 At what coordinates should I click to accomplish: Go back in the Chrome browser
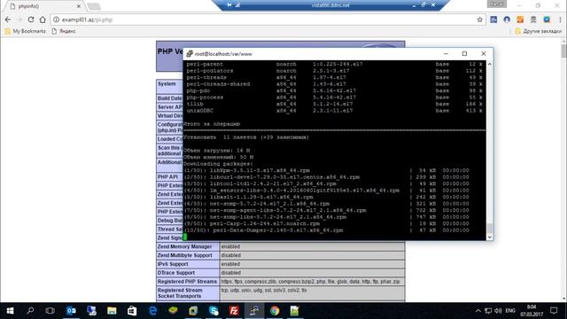pyautogui.click(x=8, y=19)
